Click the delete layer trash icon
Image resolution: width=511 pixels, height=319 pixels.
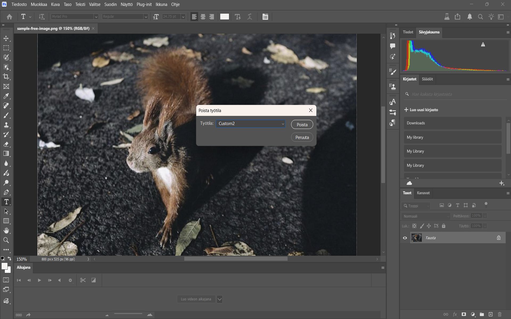[500, 314]
